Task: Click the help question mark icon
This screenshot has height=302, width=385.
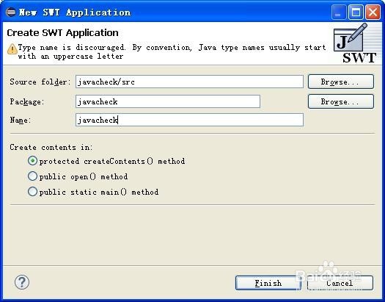Action: pyautogui.click(x=22, y=282)
